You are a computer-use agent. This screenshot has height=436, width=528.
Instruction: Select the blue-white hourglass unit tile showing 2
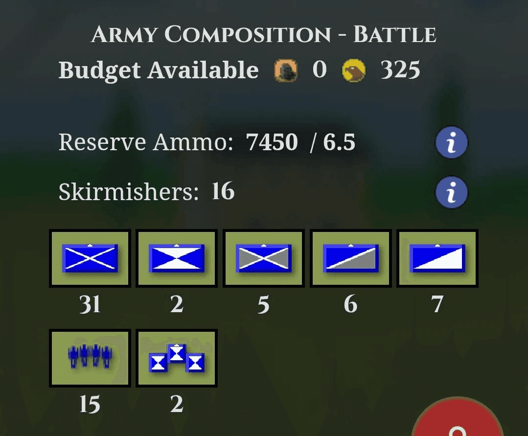pyautogui.click(x=177, y=258)
